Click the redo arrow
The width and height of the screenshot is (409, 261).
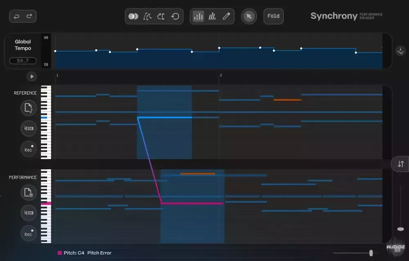[x=29, y=16]
